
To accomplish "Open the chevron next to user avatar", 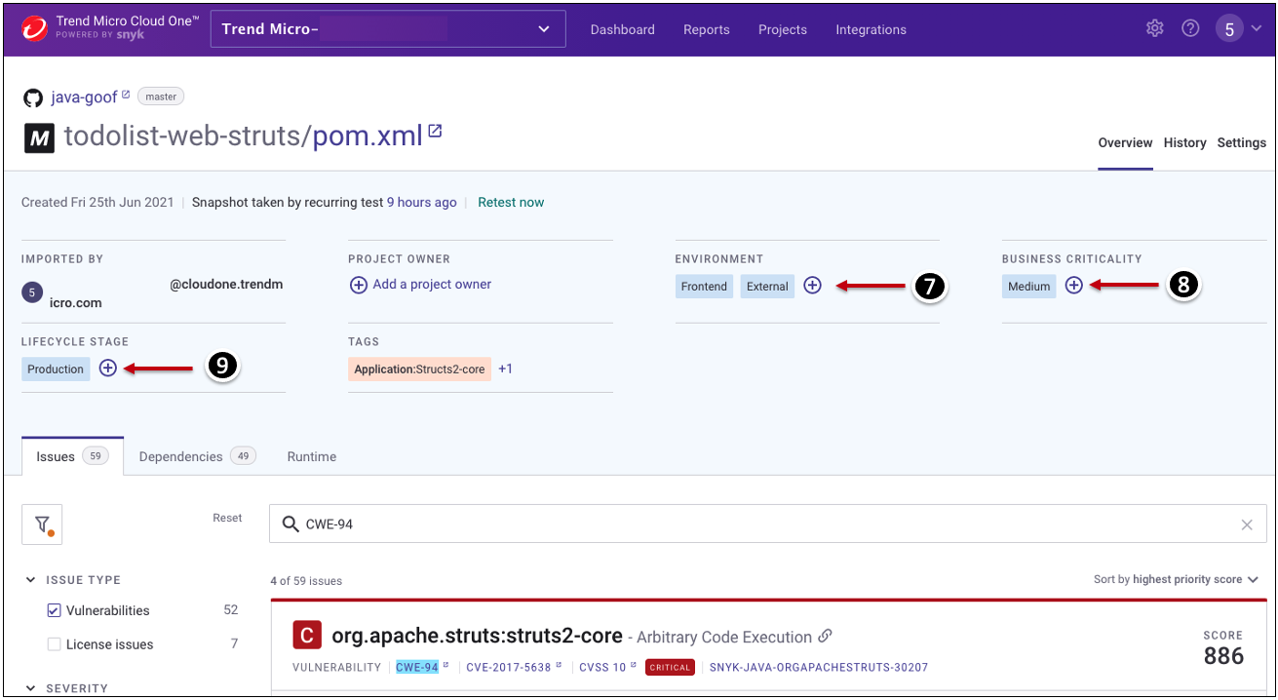I will click(1257, 29).
